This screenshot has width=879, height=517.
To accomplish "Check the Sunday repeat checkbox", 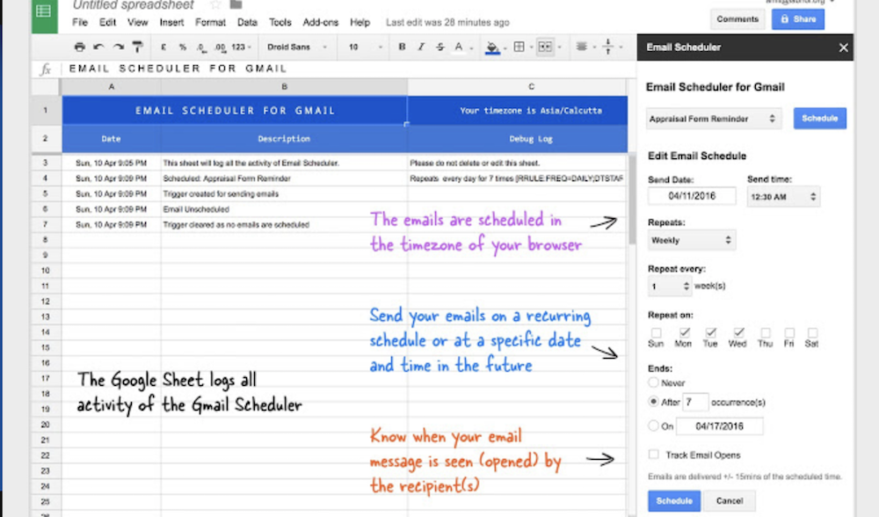I will coord(656,332).
